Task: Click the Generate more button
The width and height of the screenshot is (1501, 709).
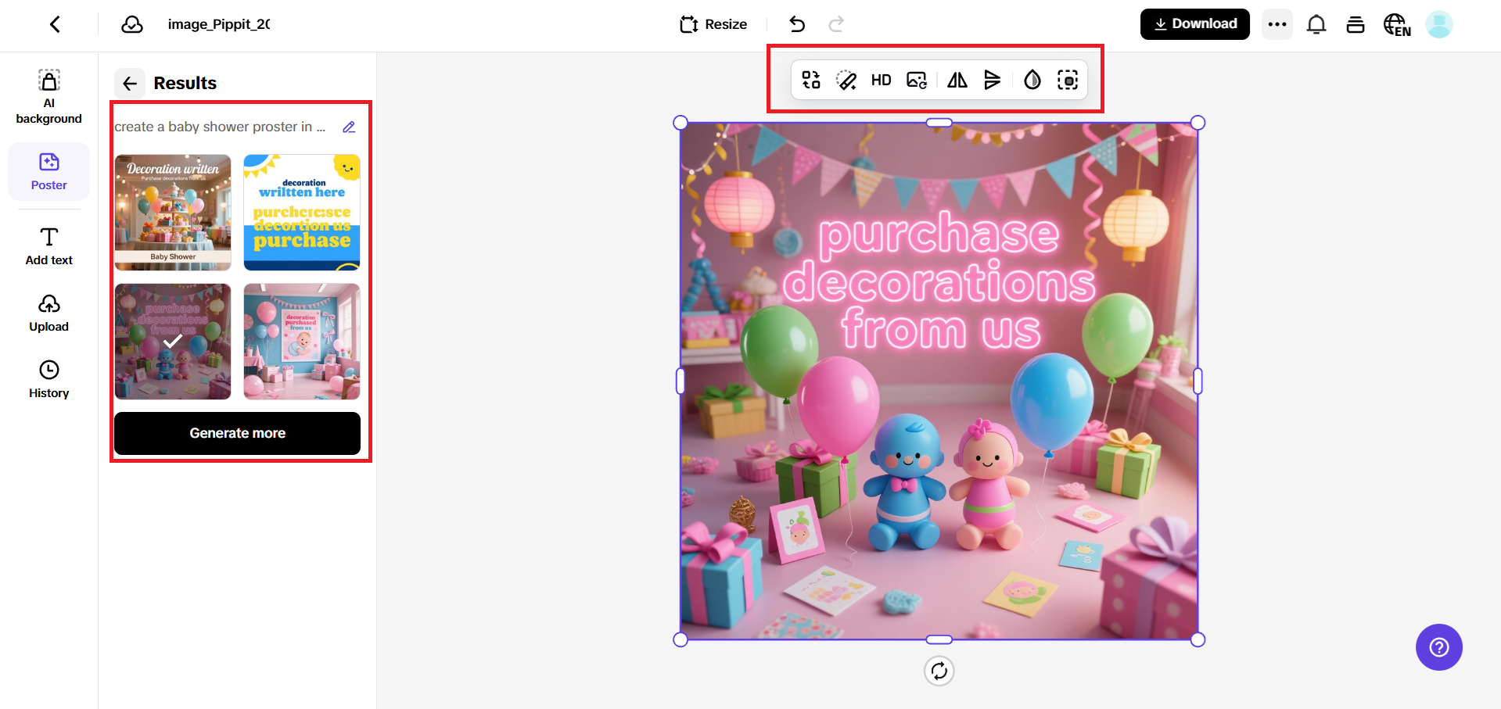Action: point(237,433)
